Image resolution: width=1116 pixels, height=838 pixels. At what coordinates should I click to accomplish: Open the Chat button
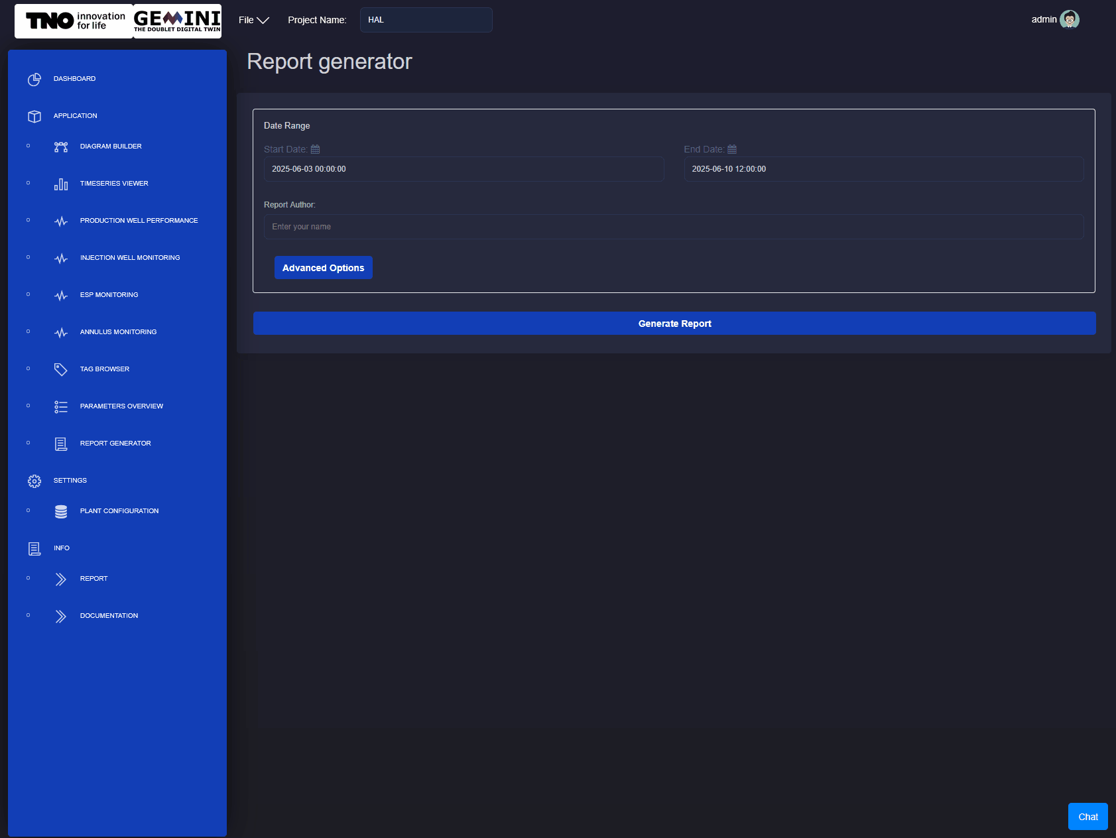coord(1087,817)
